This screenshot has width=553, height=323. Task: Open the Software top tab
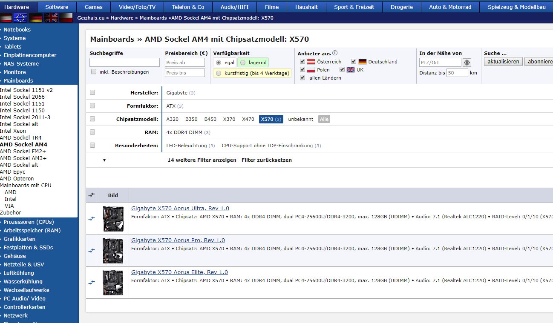57,7
